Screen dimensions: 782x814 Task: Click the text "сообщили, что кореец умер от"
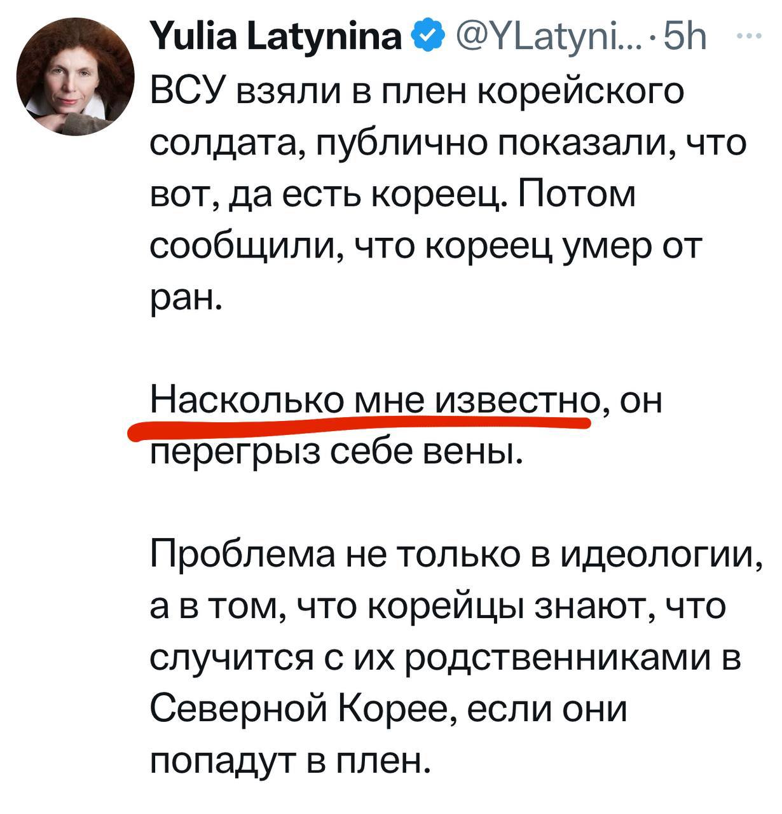(x=426, y=245)
